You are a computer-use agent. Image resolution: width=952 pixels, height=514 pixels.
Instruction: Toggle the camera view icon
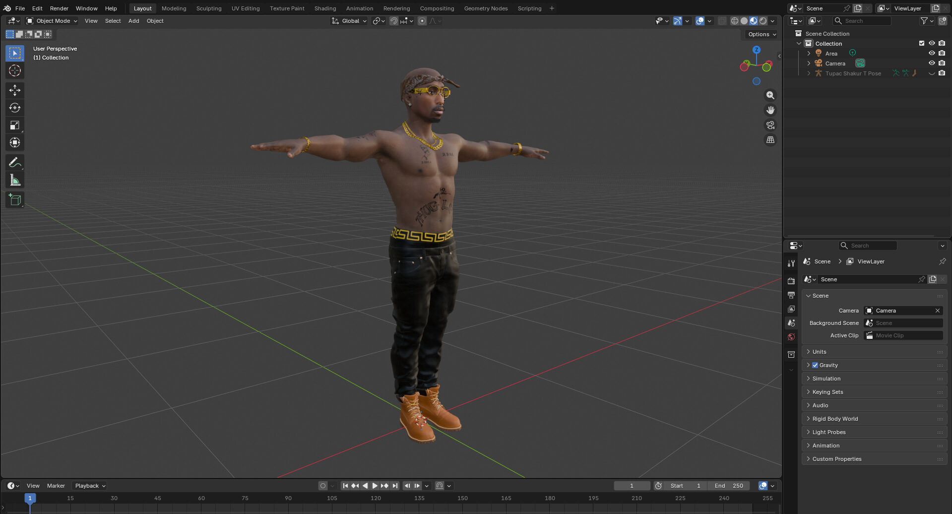770,125
